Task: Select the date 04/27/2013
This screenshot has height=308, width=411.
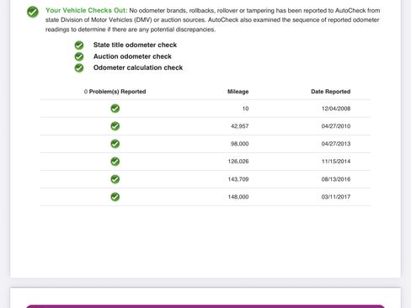Action: tap(336, 144)
